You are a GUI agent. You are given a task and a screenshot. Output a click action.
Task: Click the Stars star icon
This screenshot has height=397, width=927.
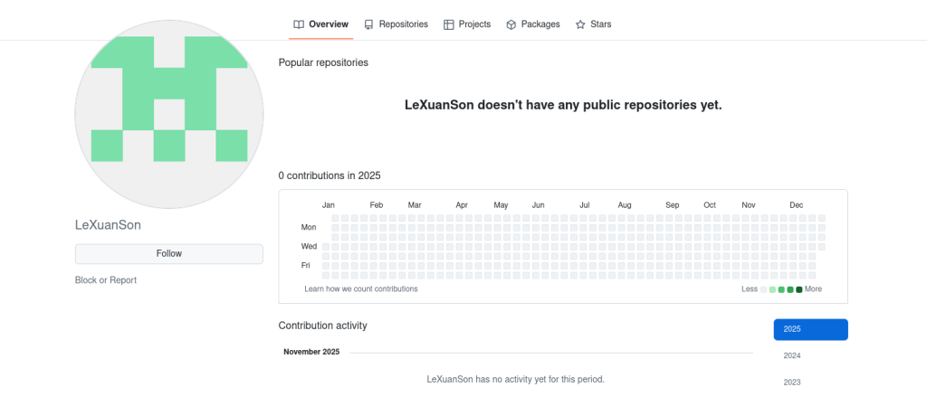[x=580, y=24]
